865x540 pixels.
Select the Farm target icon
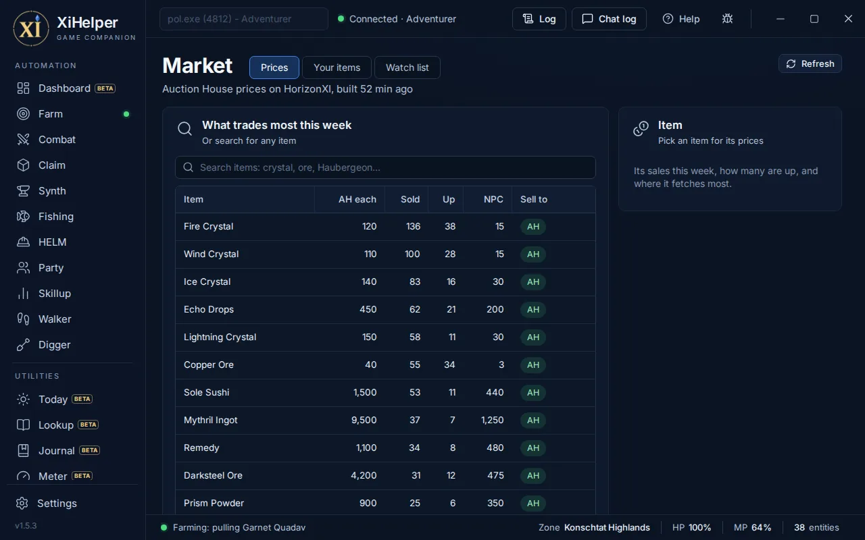[24, 114]
